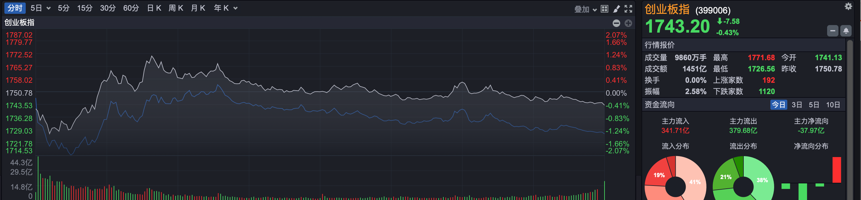
Task: Open the 叠加 overlay menu
Action: pos(582,9)
